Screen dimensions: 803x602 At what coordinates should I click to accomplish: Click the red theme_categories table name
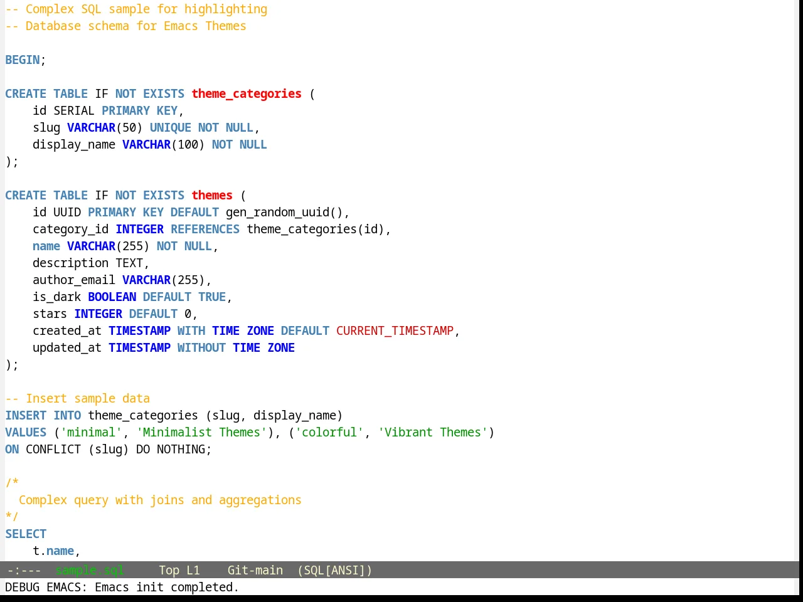pos(247,93)
